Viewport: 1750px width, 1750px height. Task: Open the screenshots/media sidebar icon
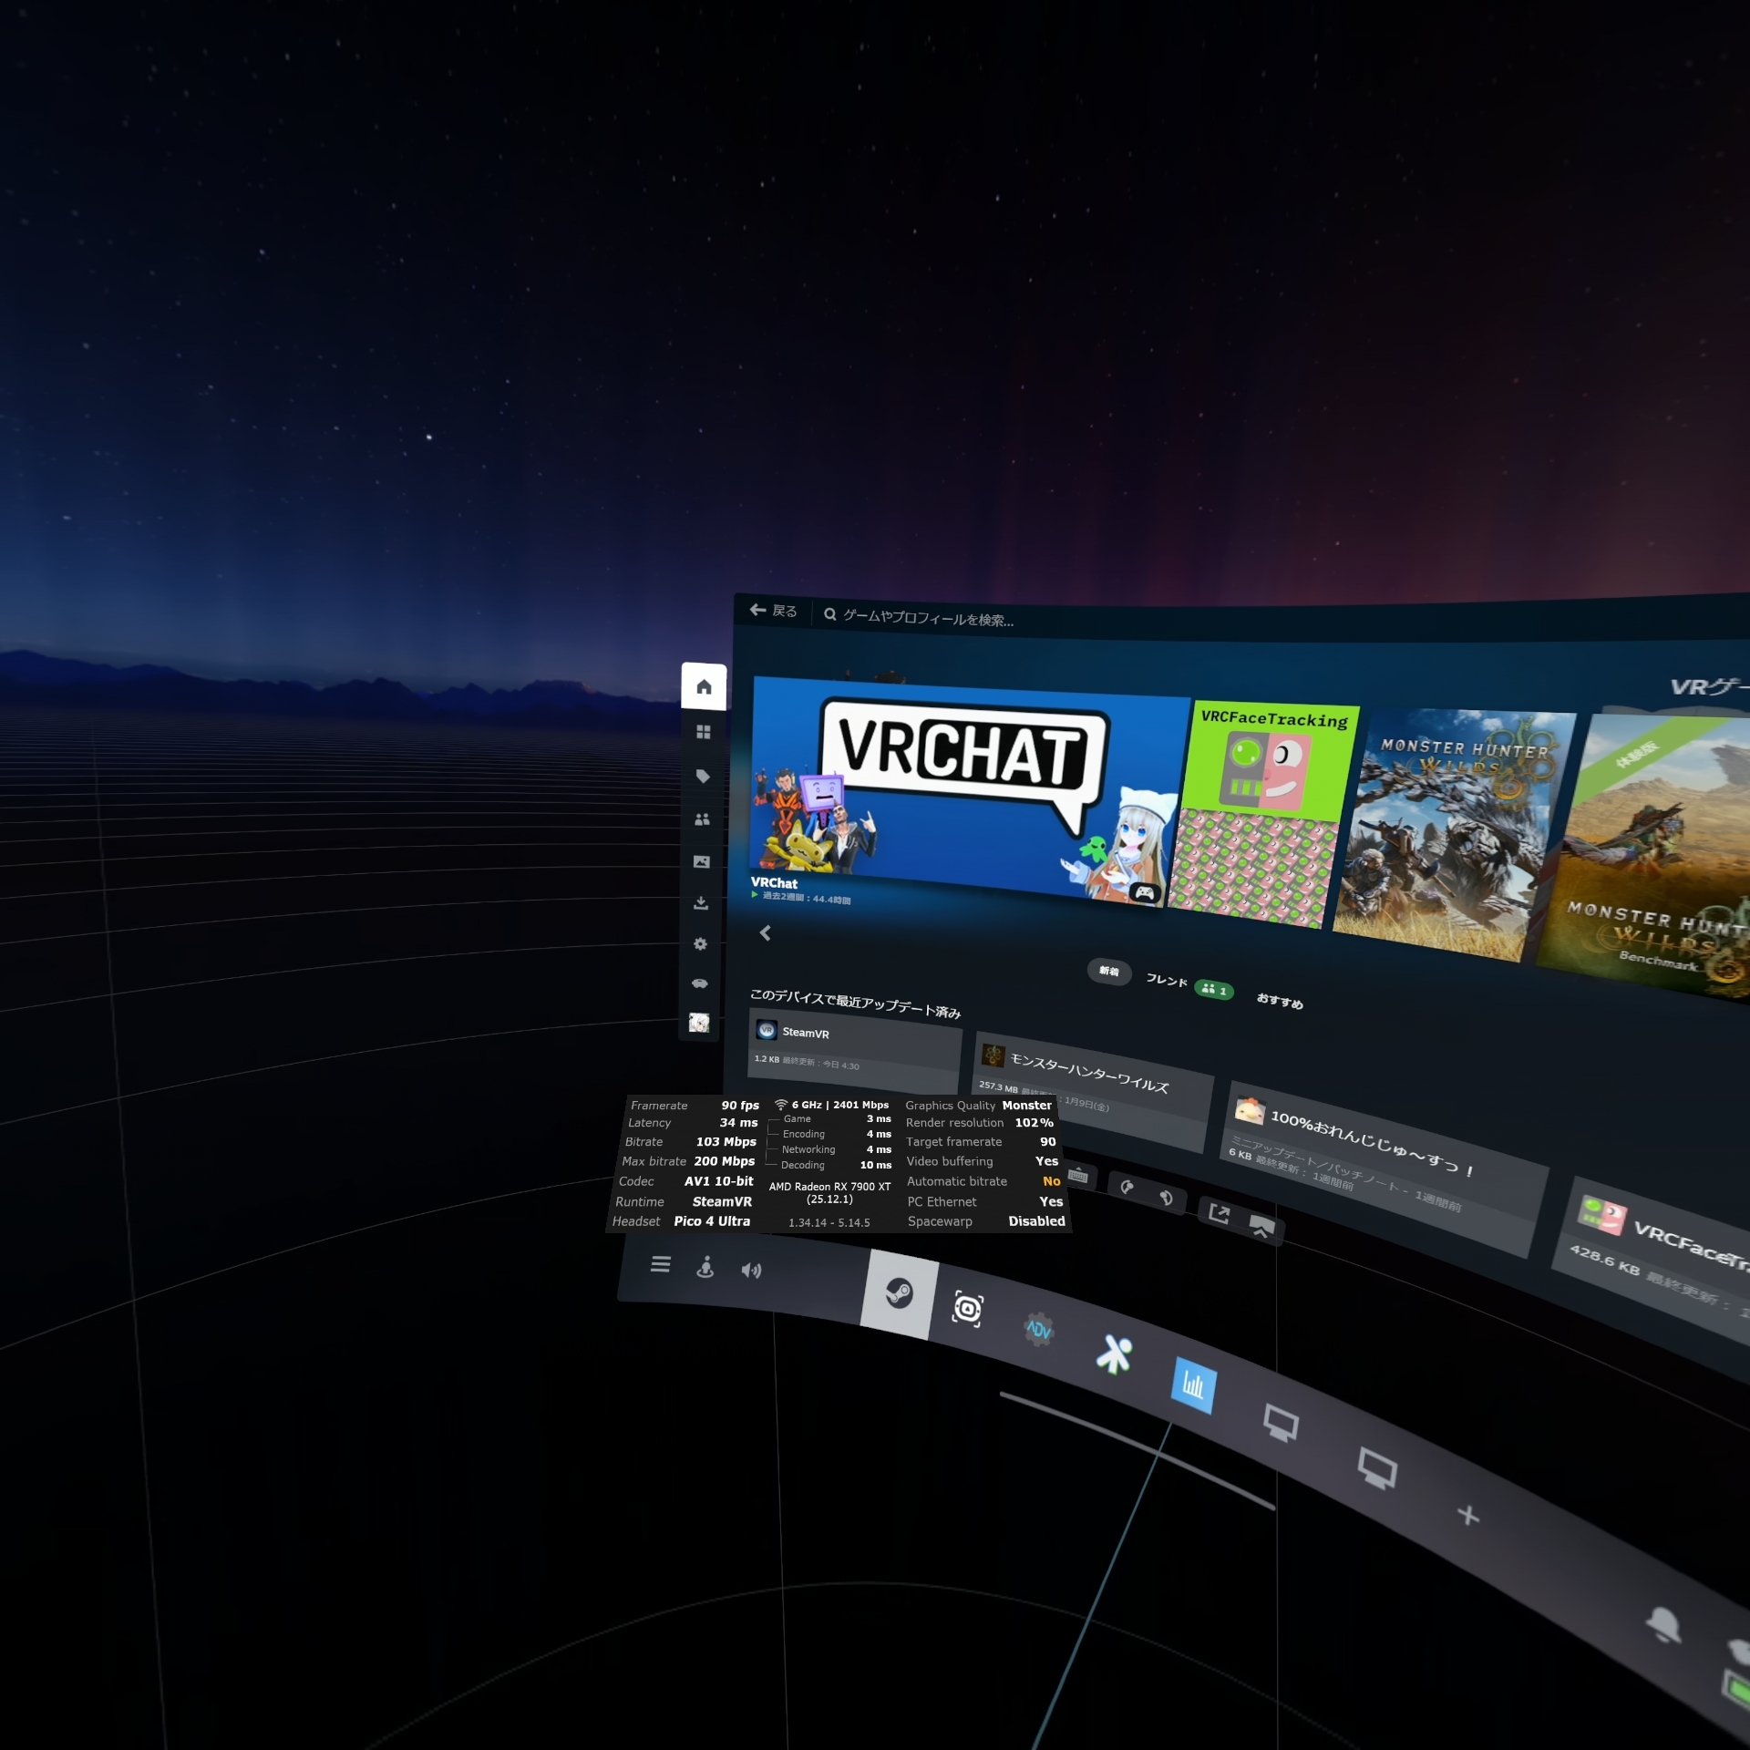[x=701, y=861]
